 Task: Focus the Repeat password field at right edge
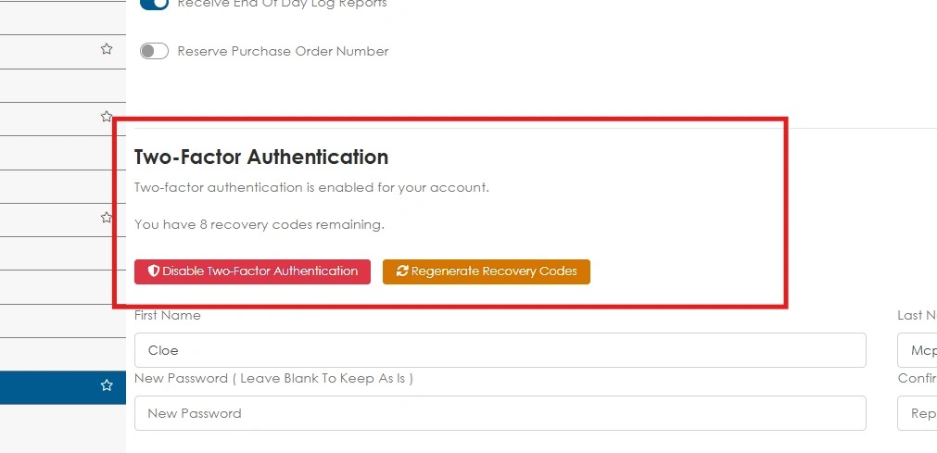click(918, 413)
